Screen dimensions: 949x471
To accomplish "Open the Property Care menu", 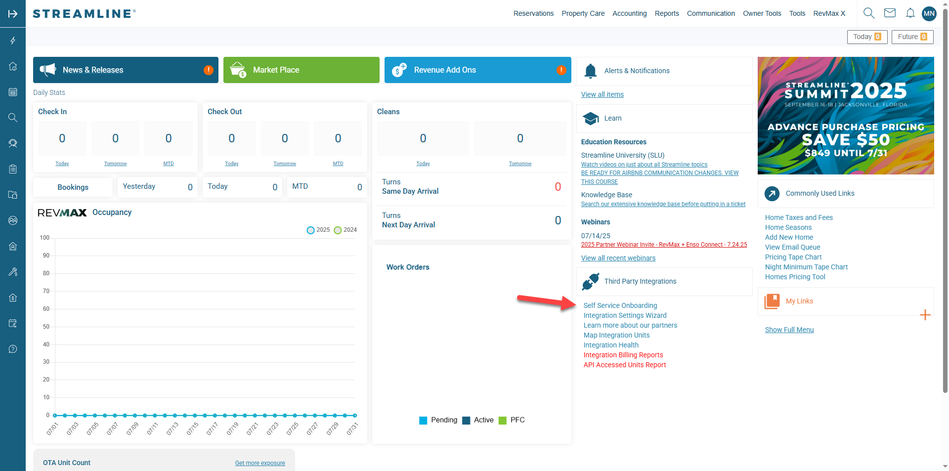I will tap(583, 13).
